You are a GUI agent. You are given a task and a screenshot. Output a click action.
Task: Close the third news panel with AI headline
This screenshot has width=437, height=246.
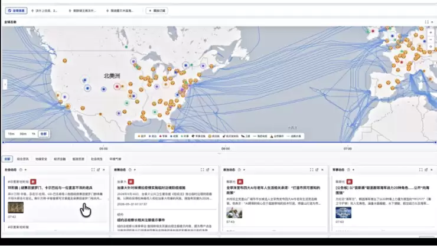pos(322,170)
